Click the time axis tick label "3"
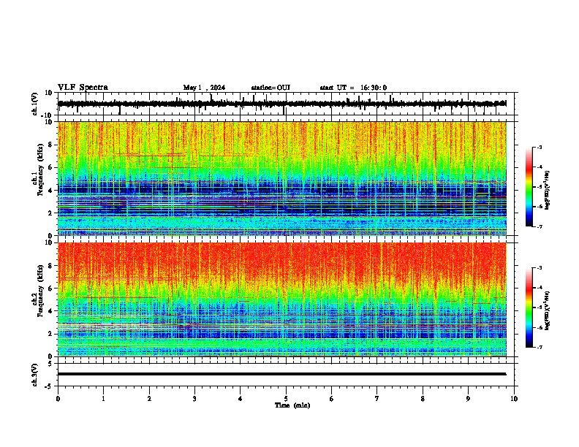The width and height of the screenshot is (579, 447). click(x=194, y=399)
